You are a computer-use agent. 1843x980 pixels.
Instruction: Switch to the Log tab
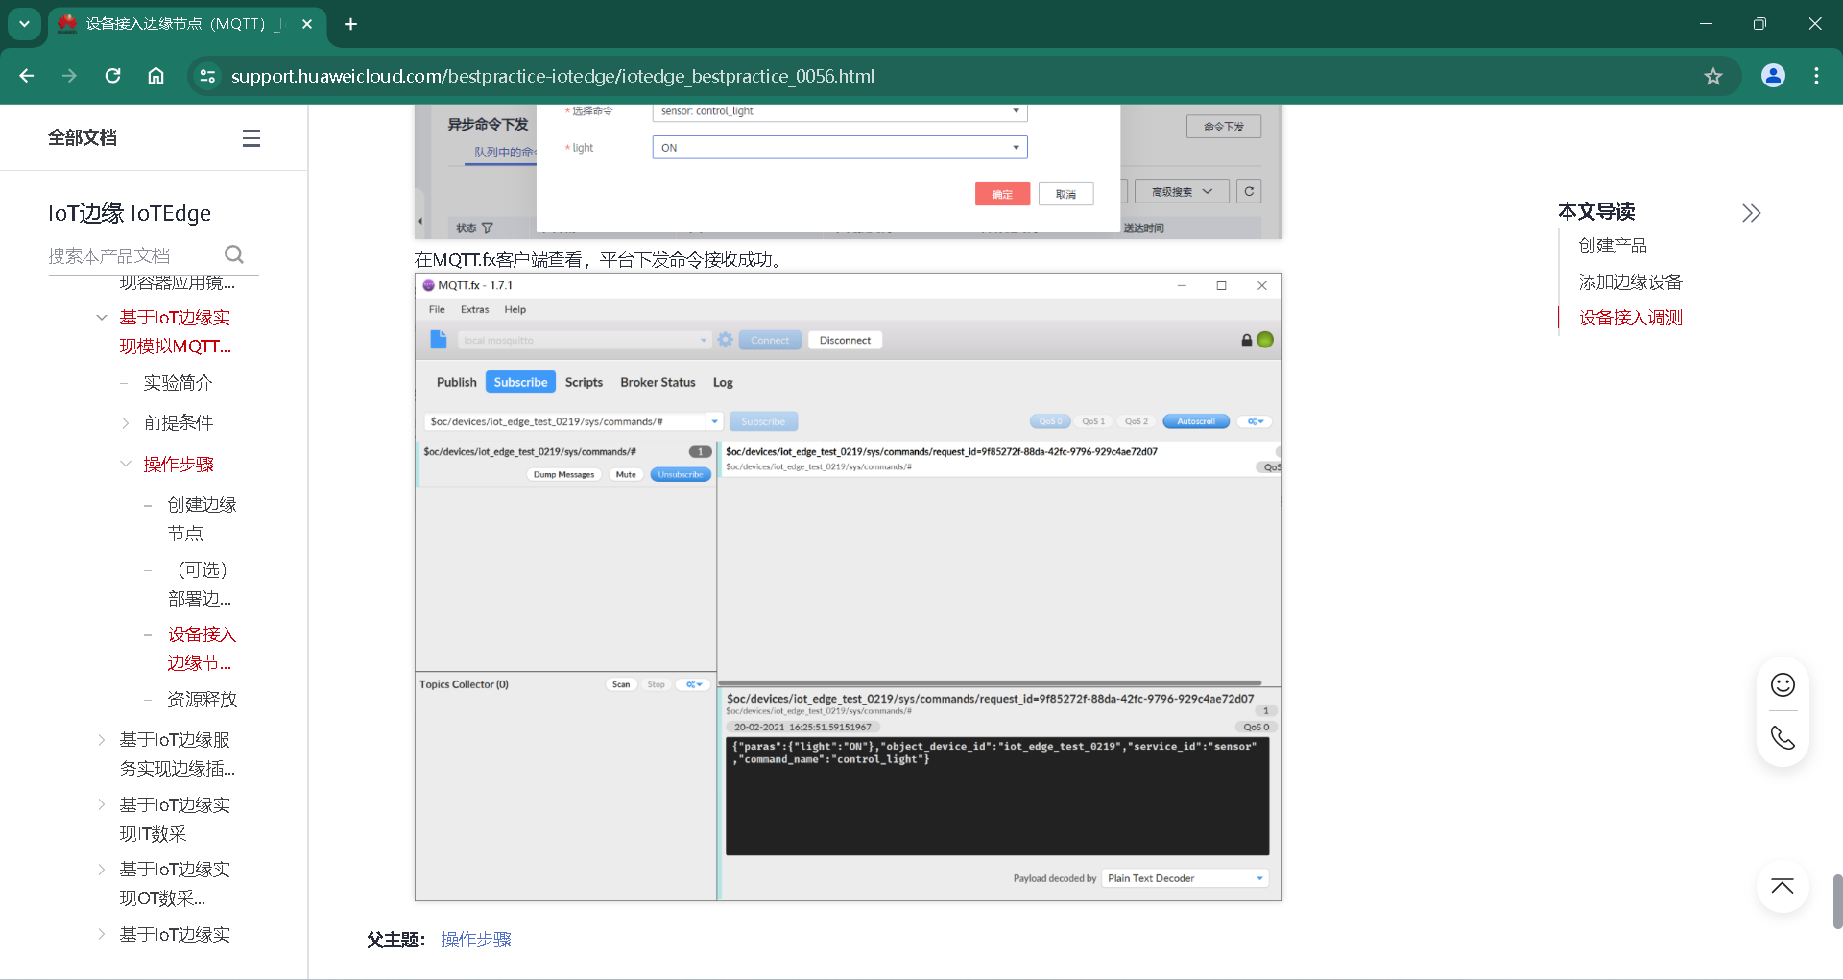click(723, 382)
